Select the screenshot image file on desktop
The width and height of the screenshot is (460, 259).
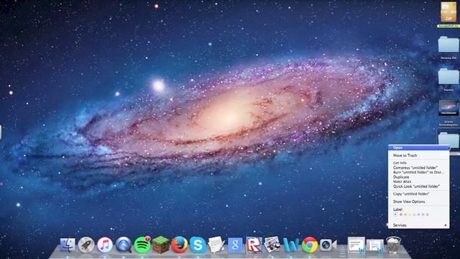448,108
